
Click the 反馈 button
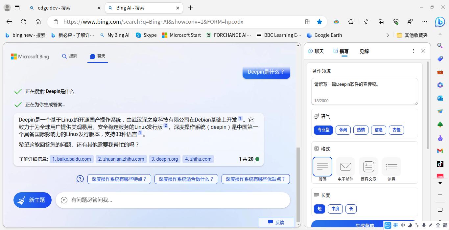point(276,222)
